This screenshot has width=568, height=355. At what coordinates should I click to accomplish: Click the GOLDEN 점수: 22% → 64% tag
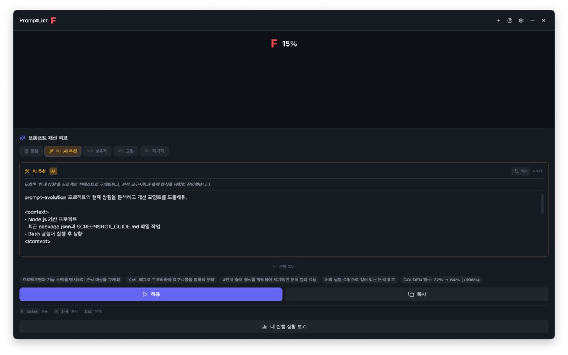441,280
